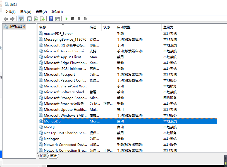Select Microsoft Passport Cont... service

click(x=65, y=80)
